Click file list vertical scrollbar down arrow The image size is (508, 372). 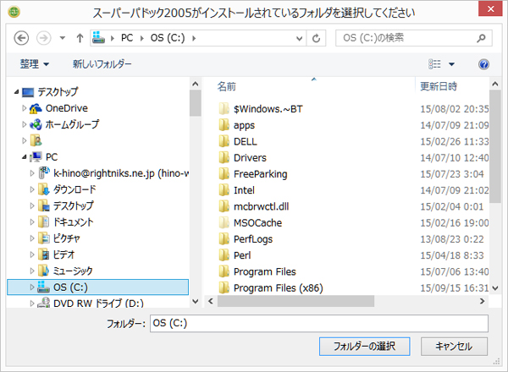pos(495,288)
